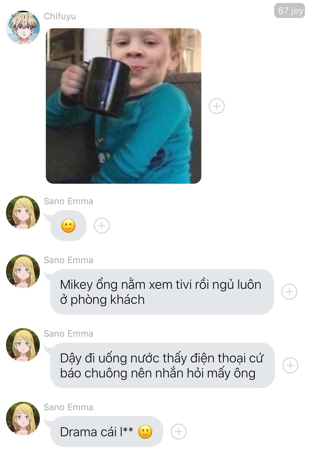Add reaction to the 'Mikey ổng nằm xem tivi' message
The width and height of the screenshot is (311, 450).
pyautogui.click(x=289, y=292)
